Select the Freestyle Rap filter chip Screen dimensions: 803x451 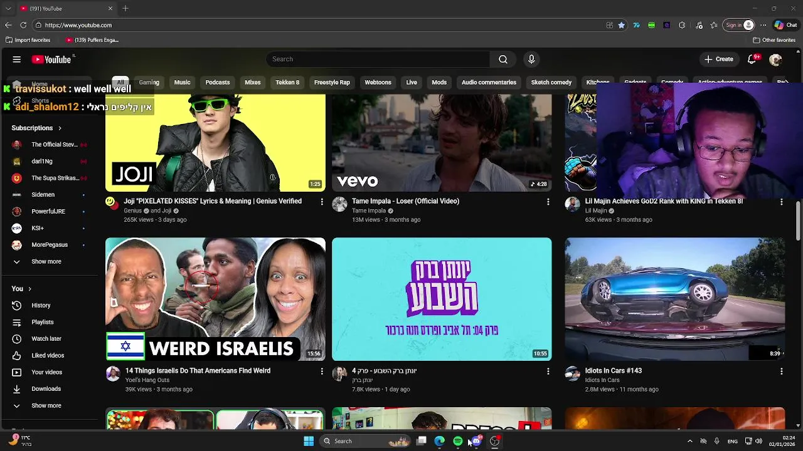[x=332, y=82]
